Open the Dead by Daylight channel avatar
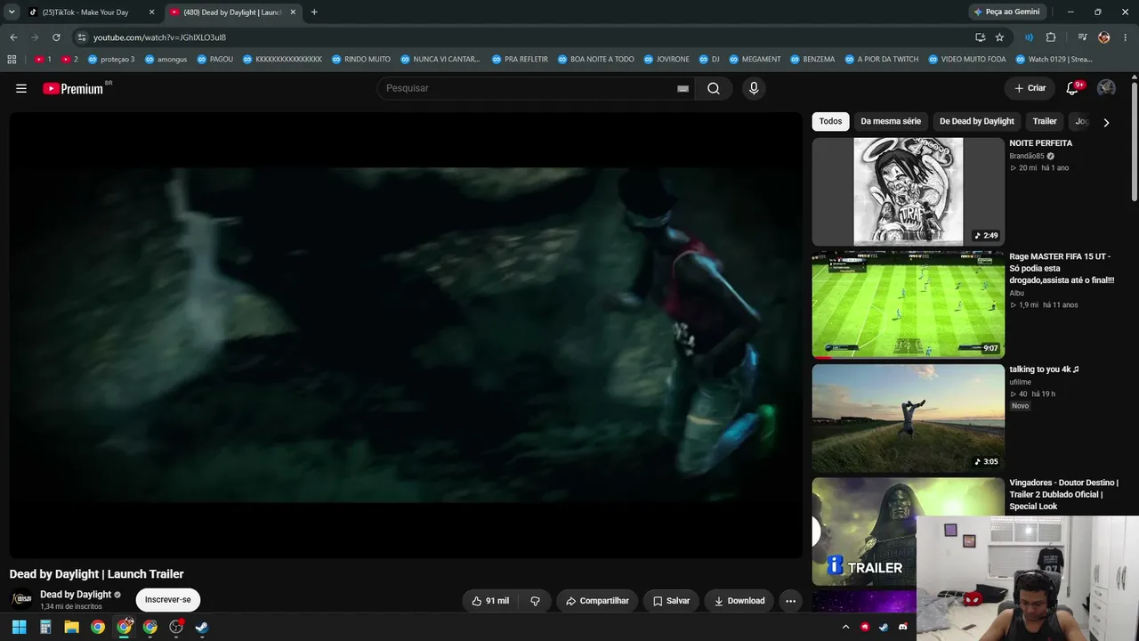This screenshot has height=641, width=1139. click(21, 599)
